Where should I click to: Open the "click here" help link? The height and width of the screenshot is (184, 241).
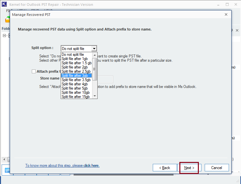tap(91, 166)
